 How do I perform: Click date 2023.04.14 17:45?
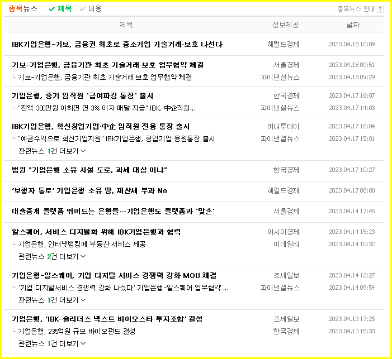352,211
